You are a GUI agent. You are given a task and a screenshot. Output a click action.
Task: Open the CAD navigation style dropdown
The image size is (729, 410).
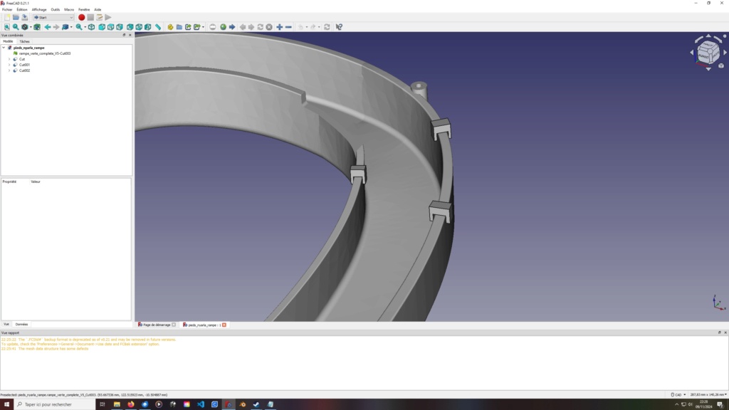point(678,394)
